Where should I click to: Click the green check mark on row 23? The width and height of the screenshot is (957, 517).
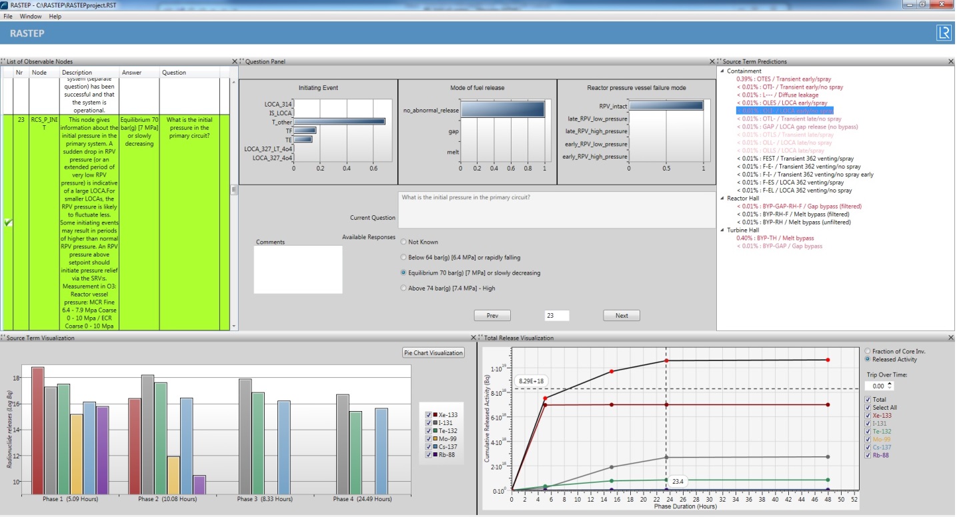pos(8,223)
